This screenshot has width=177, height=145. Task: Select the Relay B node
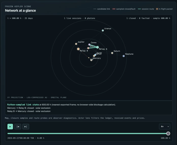tap(78, 49)
